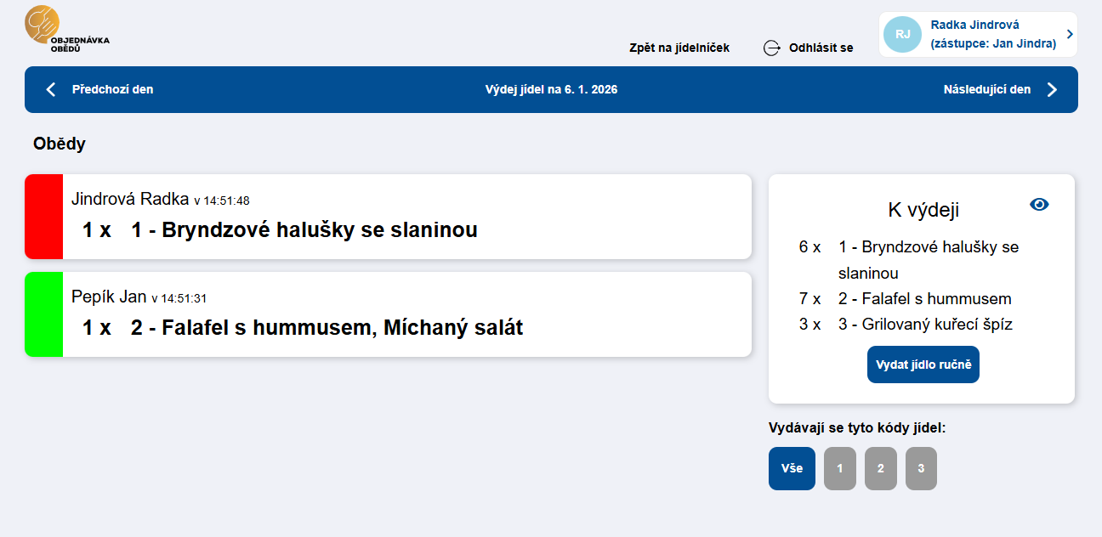1102x537 pixels.
Task: Click the green status bar of Pepík Jan
Action: coord(43,314)
